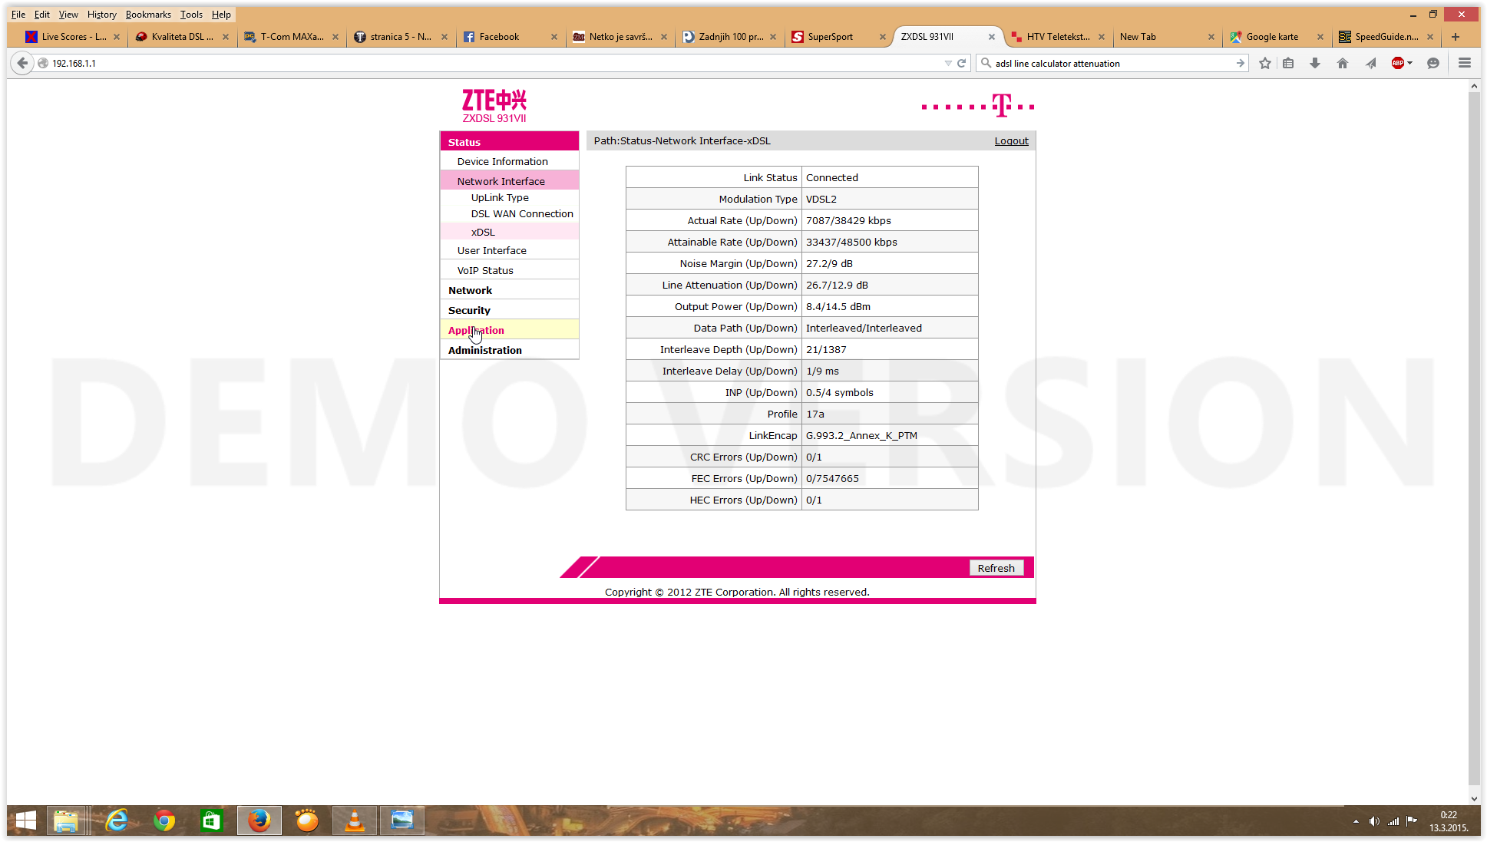Open the downloads arrow icon
Viewport: 1487px width, 842px height.
[x=1315, y=64]
